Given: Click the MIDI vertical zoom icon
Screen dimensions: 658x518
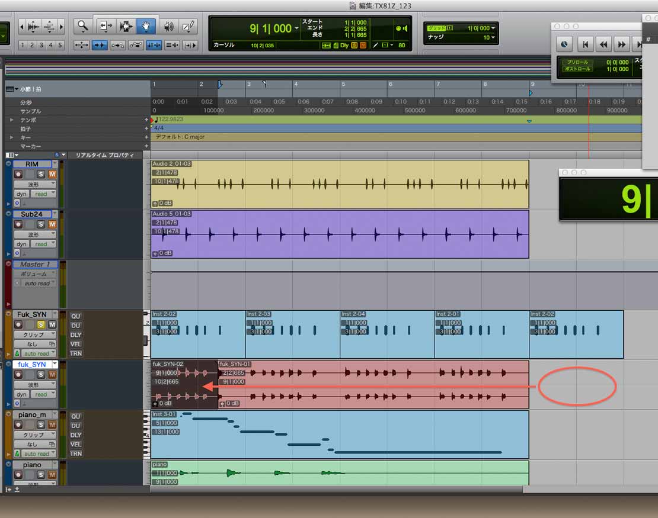Looking at the screenshot, I should [x=49, y=27].
